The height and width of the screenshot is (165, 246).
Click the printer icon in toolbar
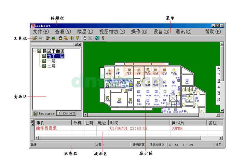40,38
